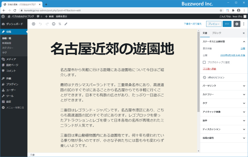Click 新規 in the admin bar
Viewport: 248px width, 157px height.
point(49,16)
